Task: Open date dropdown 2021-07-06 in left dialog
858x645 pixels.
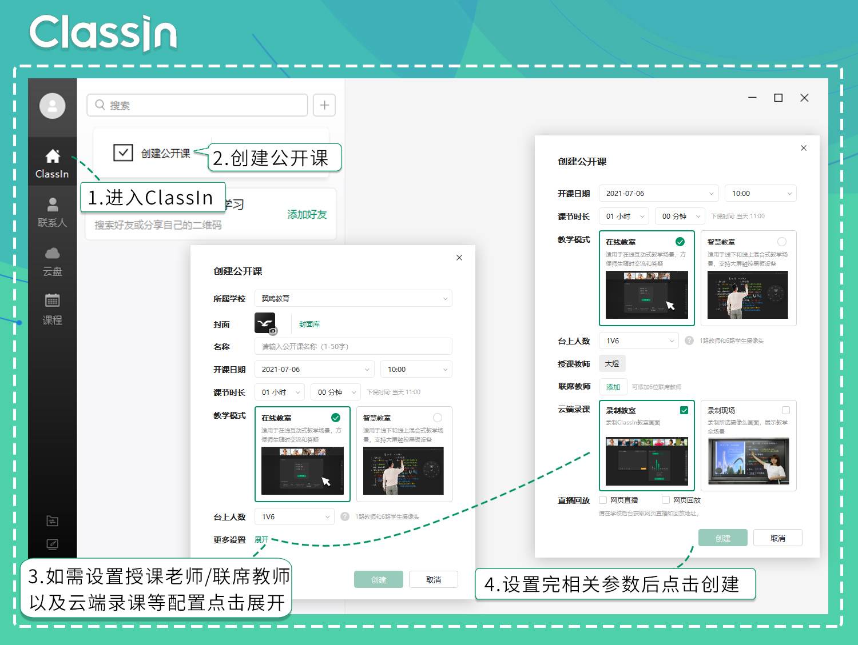Action: [315, 369]
